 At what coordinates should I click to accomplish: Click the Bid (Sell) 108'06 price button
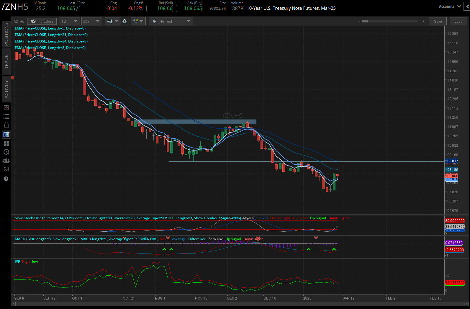[x=160, y=8]
